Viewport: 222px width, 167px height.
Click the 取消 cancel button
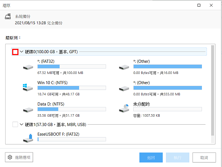(x=204, y=157)
